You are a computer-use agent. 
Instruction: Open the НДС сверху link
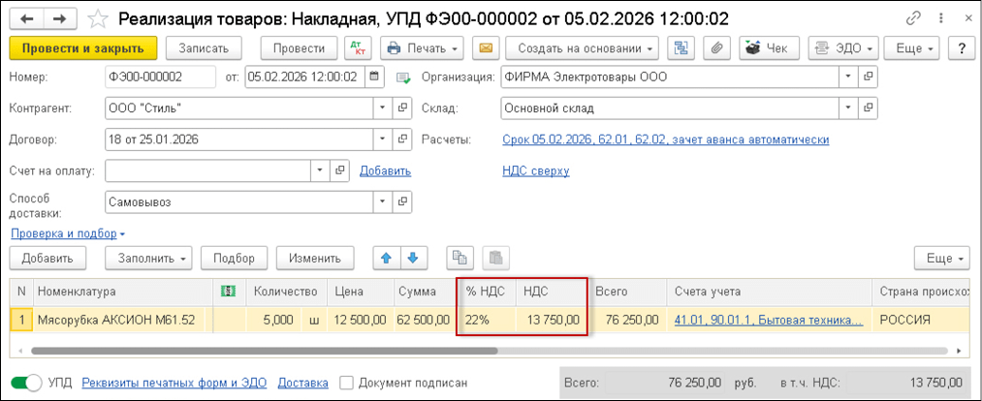pyautogui.click(x=535, y=171)
